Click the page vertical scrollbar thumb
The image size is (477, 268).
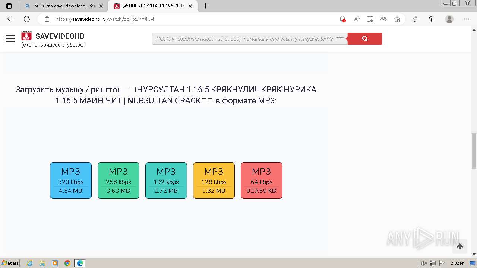(474, 151)
